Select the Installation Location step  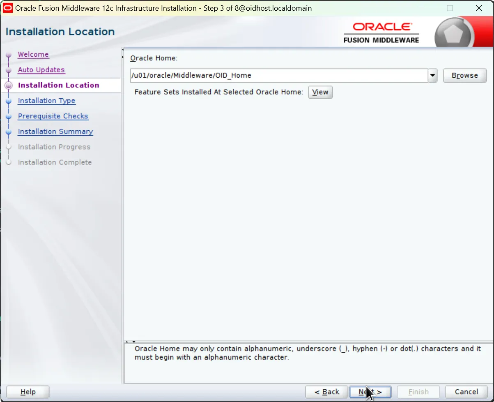tap(59, 85)
